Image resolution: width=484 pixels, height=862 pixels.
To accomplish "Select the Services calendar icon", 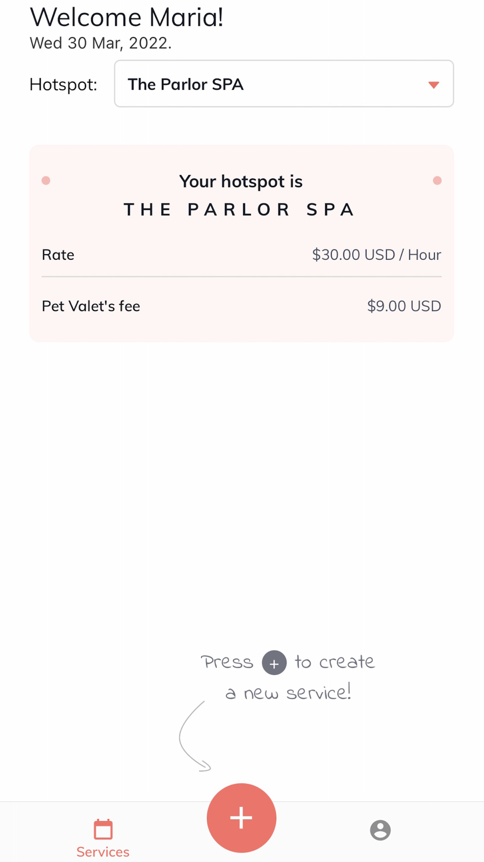I will point(103,830).
